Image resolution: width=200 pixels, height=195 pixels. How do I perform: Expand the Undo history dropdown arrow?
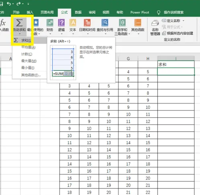(x=13, y=4)
